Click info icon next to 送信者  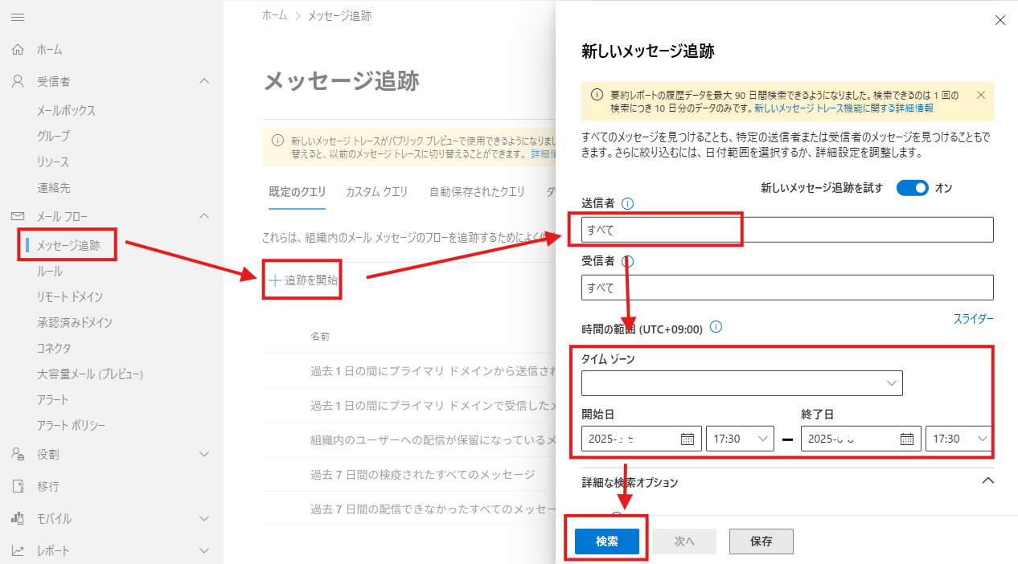coord(628,204)
